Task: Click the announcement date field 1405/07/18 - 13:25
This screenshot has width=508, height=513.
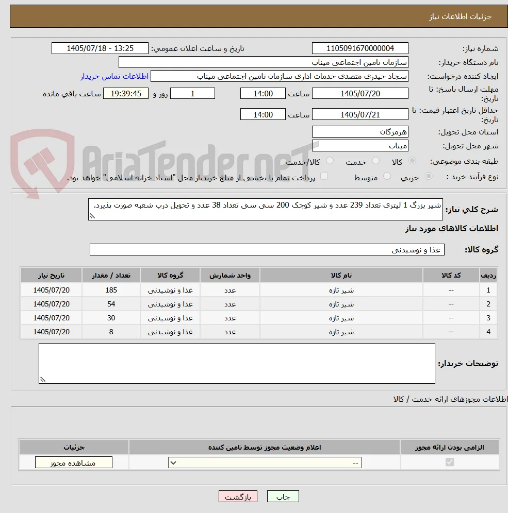Action: [x=100, y=48]
